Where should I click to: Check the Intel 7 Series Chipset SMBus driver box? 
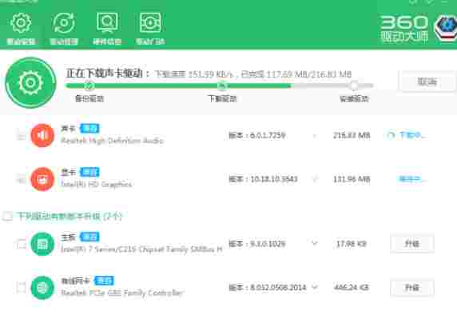21,244
